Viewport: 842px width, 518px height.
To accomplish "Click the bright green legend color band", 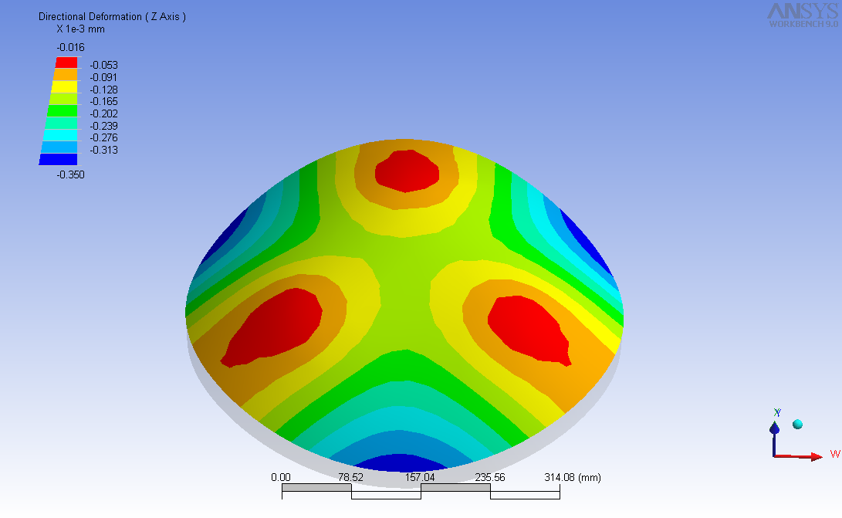I will (63, 110).
